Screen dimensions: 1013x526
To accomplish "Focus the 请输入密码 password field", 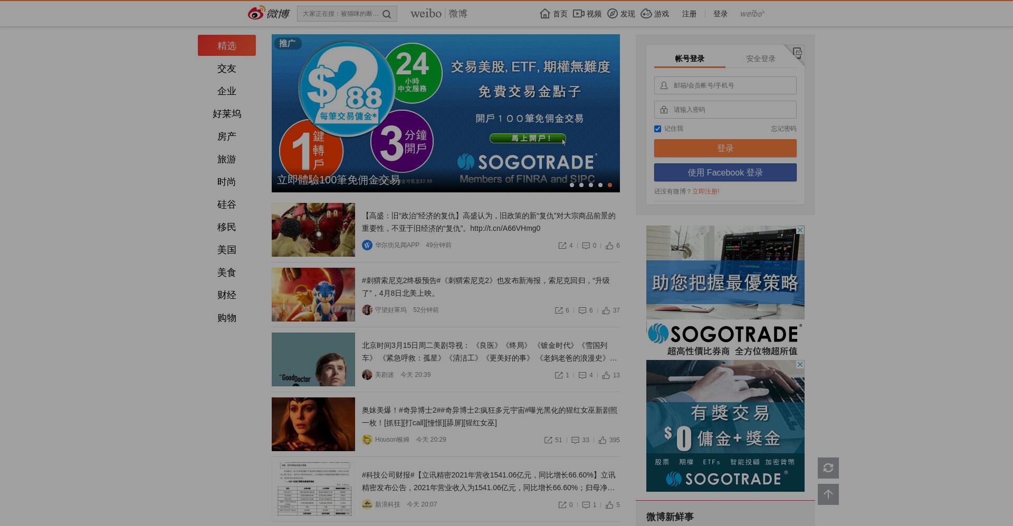I will coord(725,110).
